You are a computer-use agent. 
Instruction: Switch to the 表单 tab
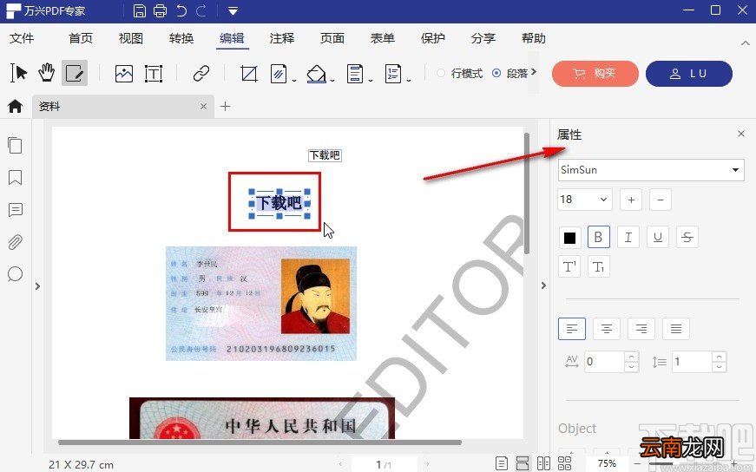coord(382,38)
